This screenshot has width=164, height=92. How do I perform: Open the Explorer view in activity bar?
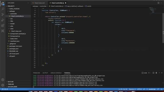pyautogui.click(x=3, y=4)
